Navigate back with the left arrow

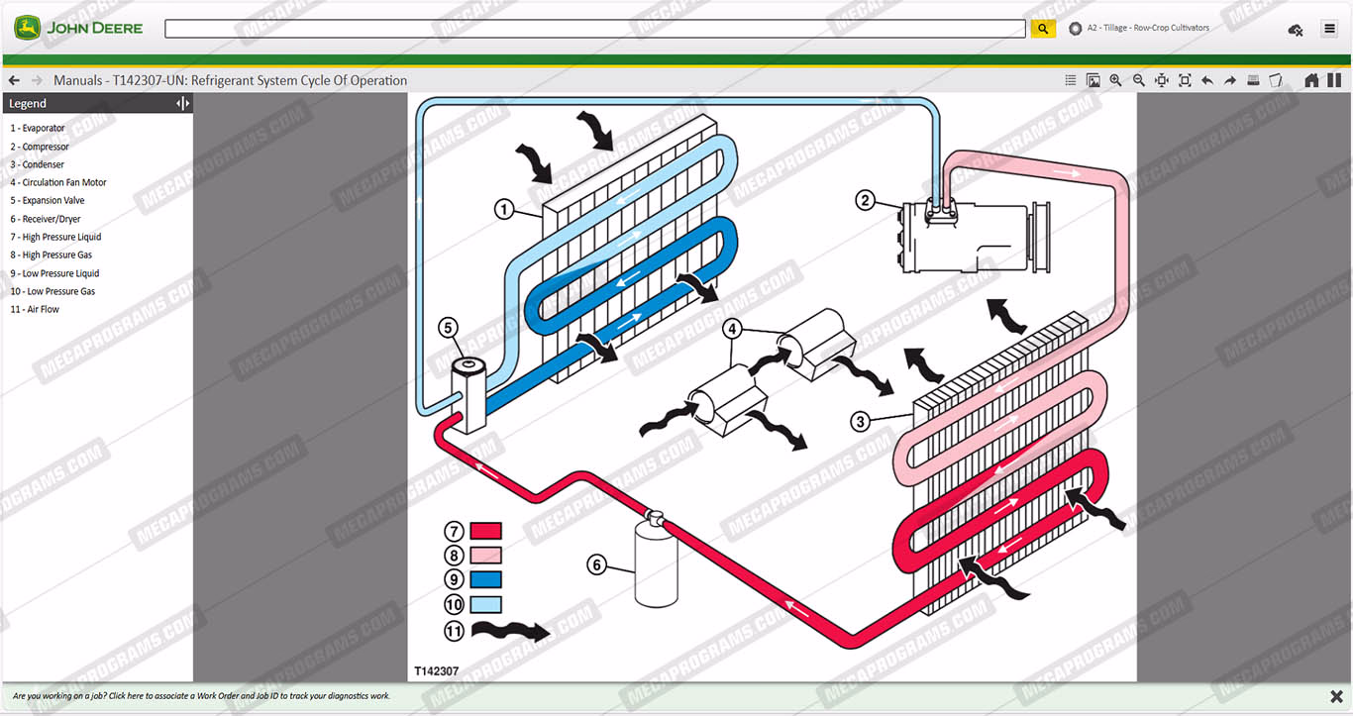pyautogui.click(x=14, y=80)
